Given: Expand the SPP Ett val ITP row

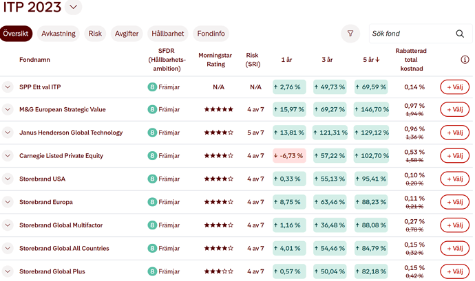Looking at the screenshot, I should tap(8, 87).
